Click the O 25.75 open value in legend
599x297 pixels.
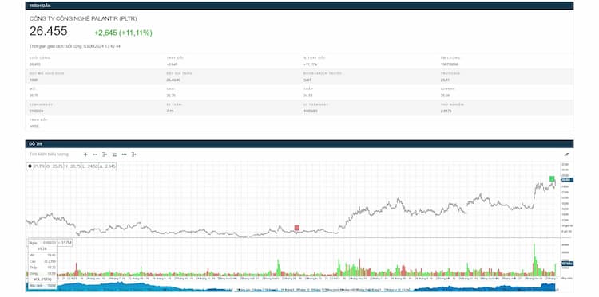click(x=54, y=166)
